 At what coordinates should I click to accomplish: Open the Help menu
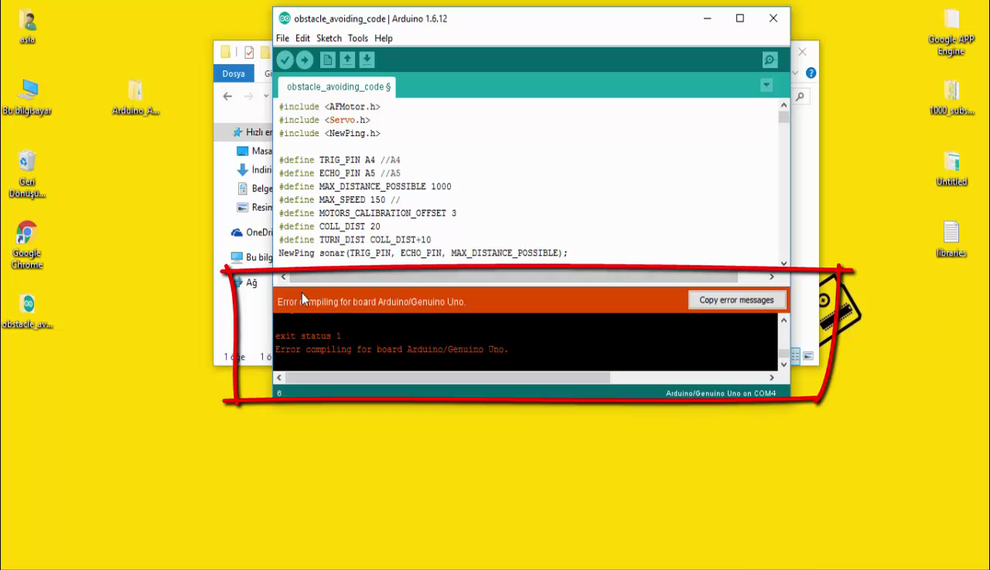384,38
